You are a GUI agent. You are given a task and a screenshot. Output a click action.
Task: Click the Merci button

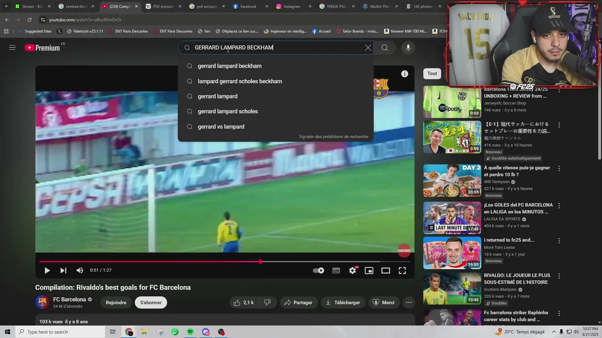click(384, 303)
